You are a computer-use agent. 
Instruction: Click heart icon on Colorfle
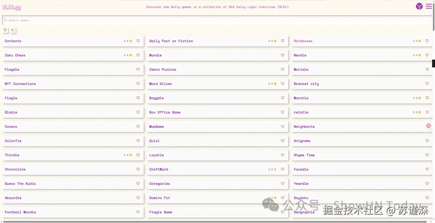pyautogui.click(x=138, y=140)
